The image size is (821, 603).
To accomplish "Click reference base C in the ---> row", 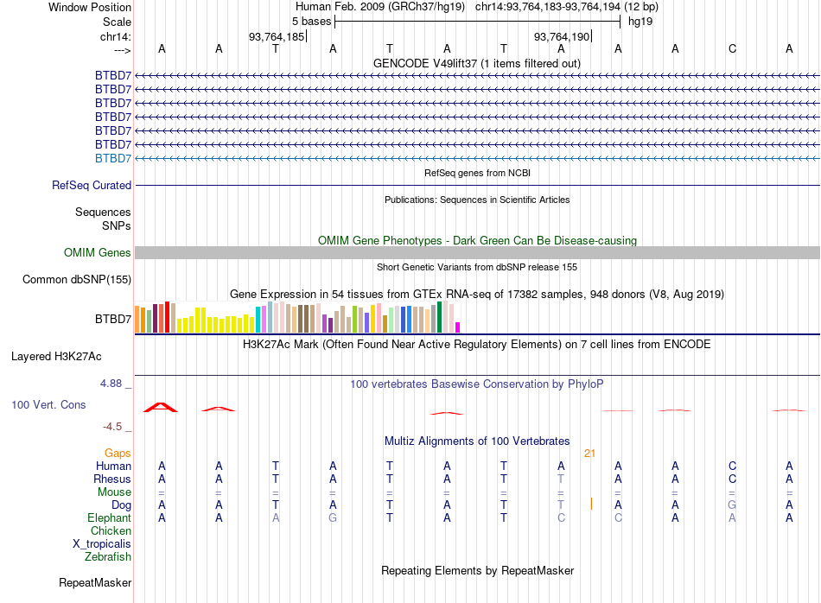I will coord(732,48).
